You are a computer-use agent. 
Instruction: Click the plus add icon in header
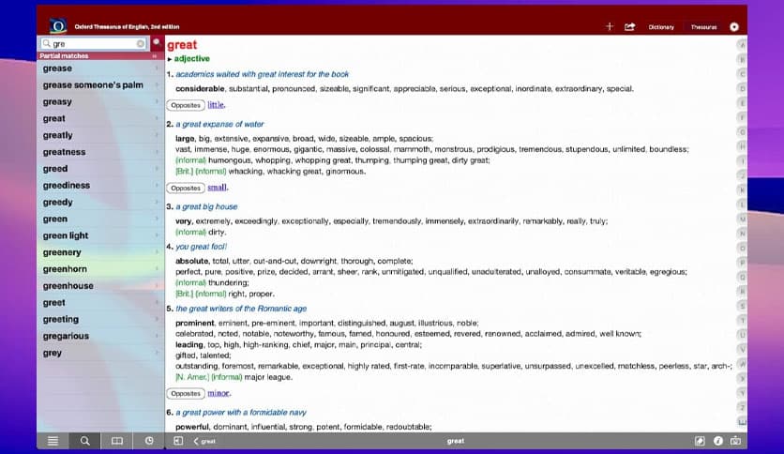click(x=609, y=26)
